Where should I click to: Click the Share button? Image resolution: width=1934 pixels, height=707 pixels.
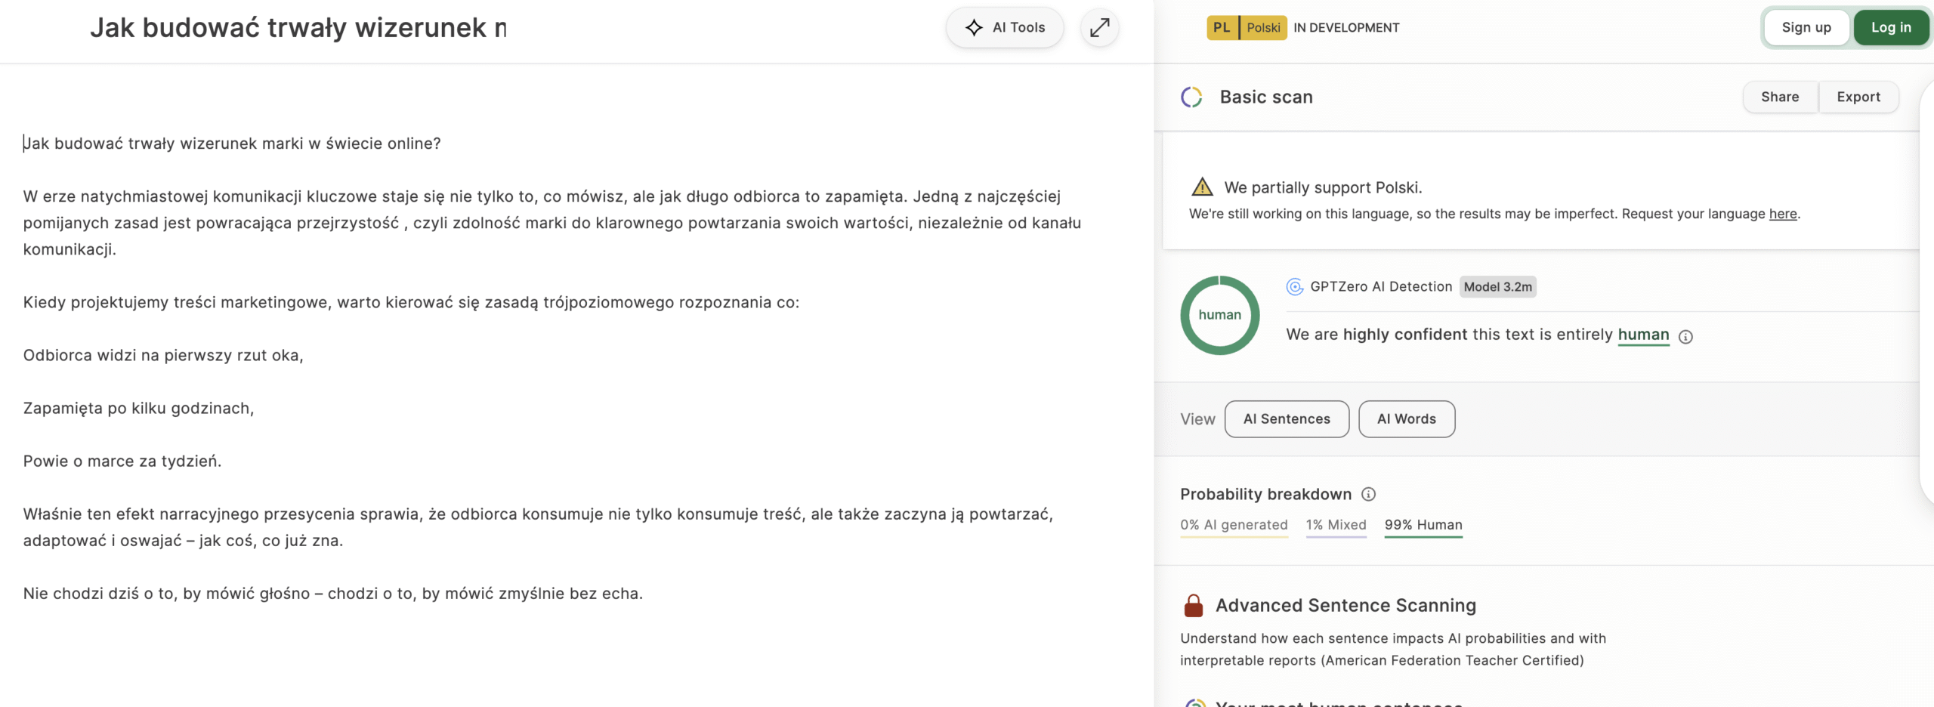[1779, 97]
